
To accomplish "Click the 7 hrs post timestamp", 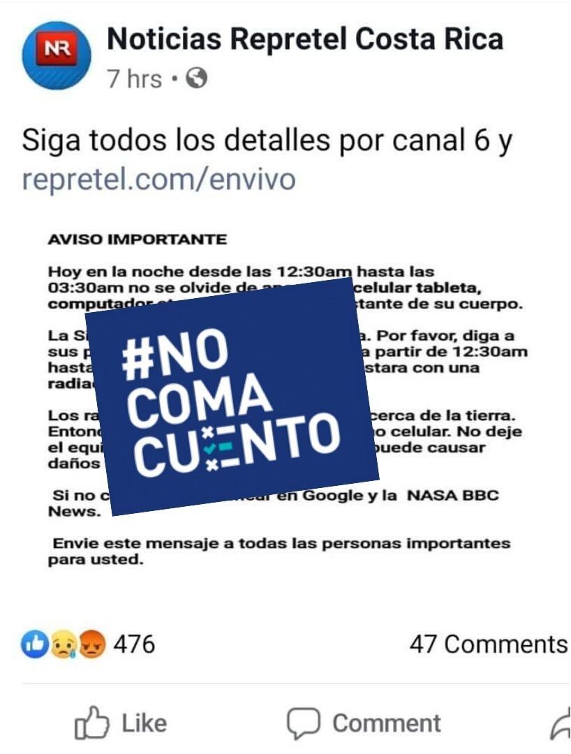I will pyautogui.click(x=135, y=78).
